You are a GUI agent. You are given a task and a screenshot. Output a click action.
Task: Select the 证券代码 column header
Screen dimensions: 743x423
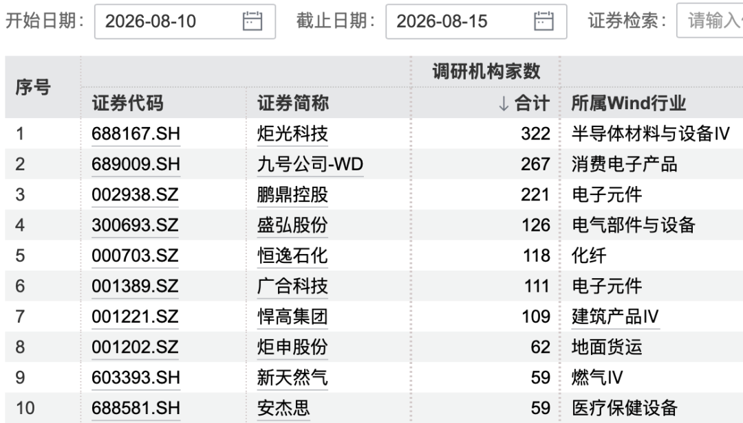127,103
